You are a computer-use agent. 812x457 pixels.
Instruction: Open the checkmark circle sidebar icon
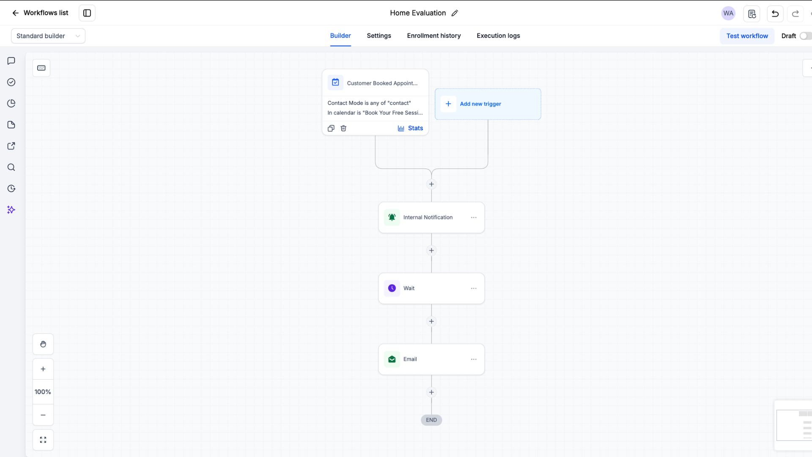11,82
